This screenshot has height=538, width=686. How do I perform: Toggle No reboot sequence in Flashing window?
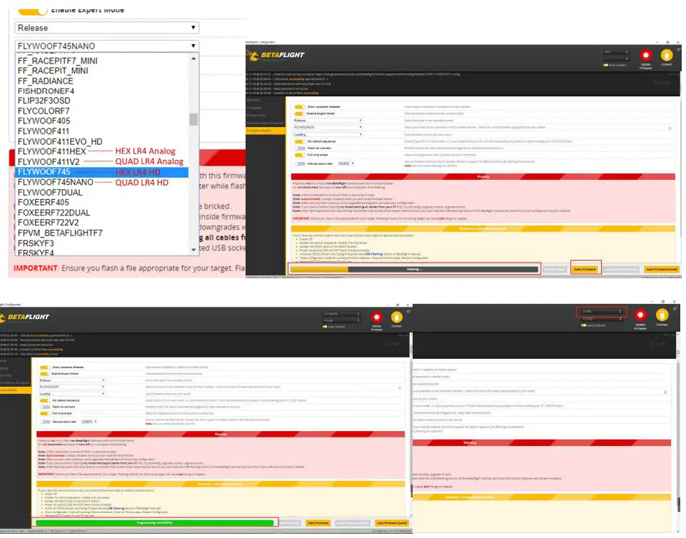(x=300, y=141)
